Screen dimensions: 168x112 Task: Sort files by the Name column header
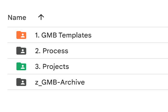pyautogui.click(x=17, y=18)
